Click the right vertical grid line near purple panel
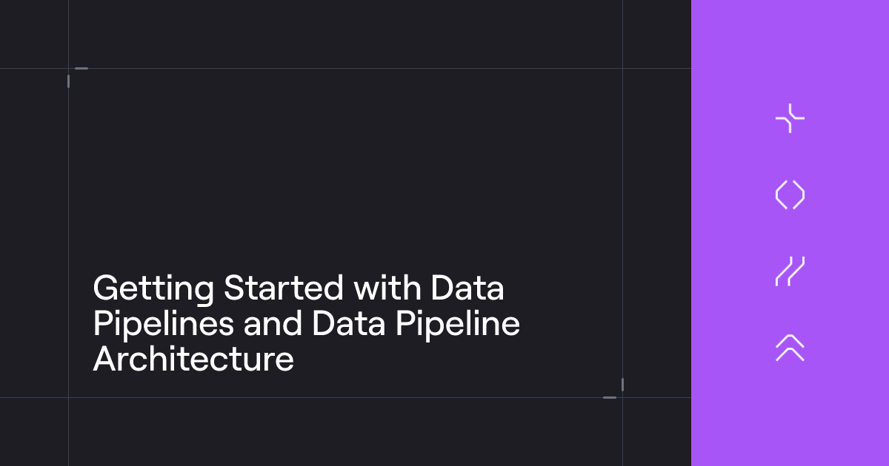889x466 pixels. point(622,233)
